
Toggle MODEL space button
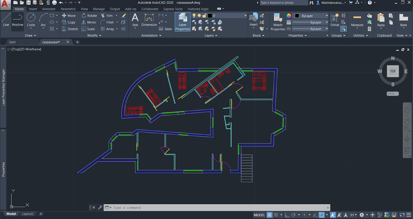pos(259,215)
